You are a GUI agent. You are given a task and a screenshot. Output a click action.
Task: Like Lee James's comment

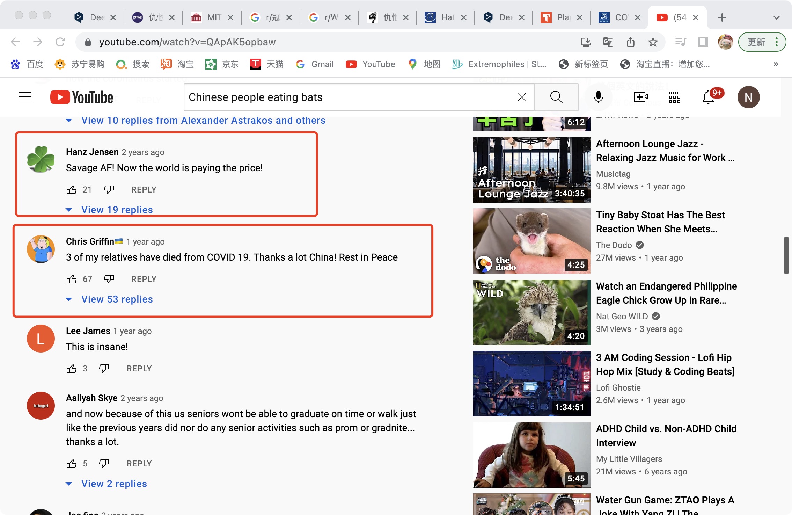tap(72, 369)
